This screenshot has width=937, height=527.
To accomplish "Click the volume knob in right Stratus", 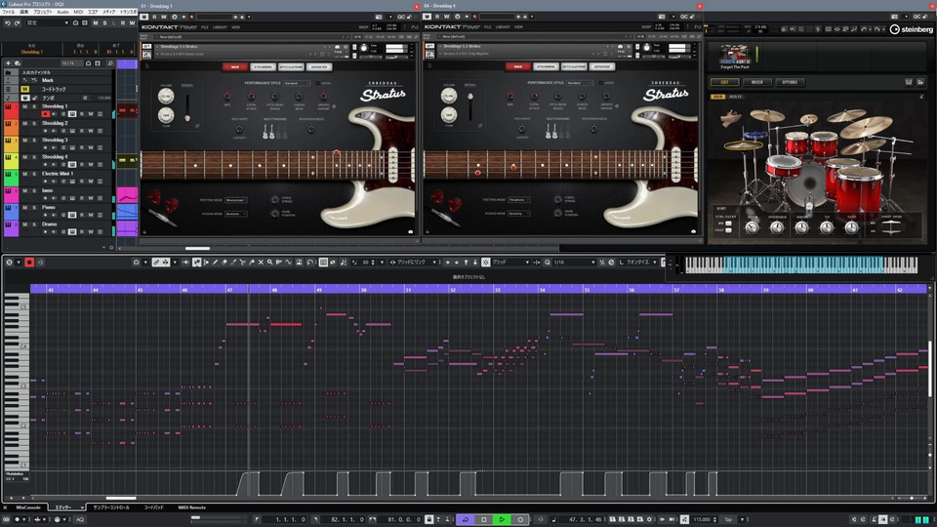I will pos(449,97).
